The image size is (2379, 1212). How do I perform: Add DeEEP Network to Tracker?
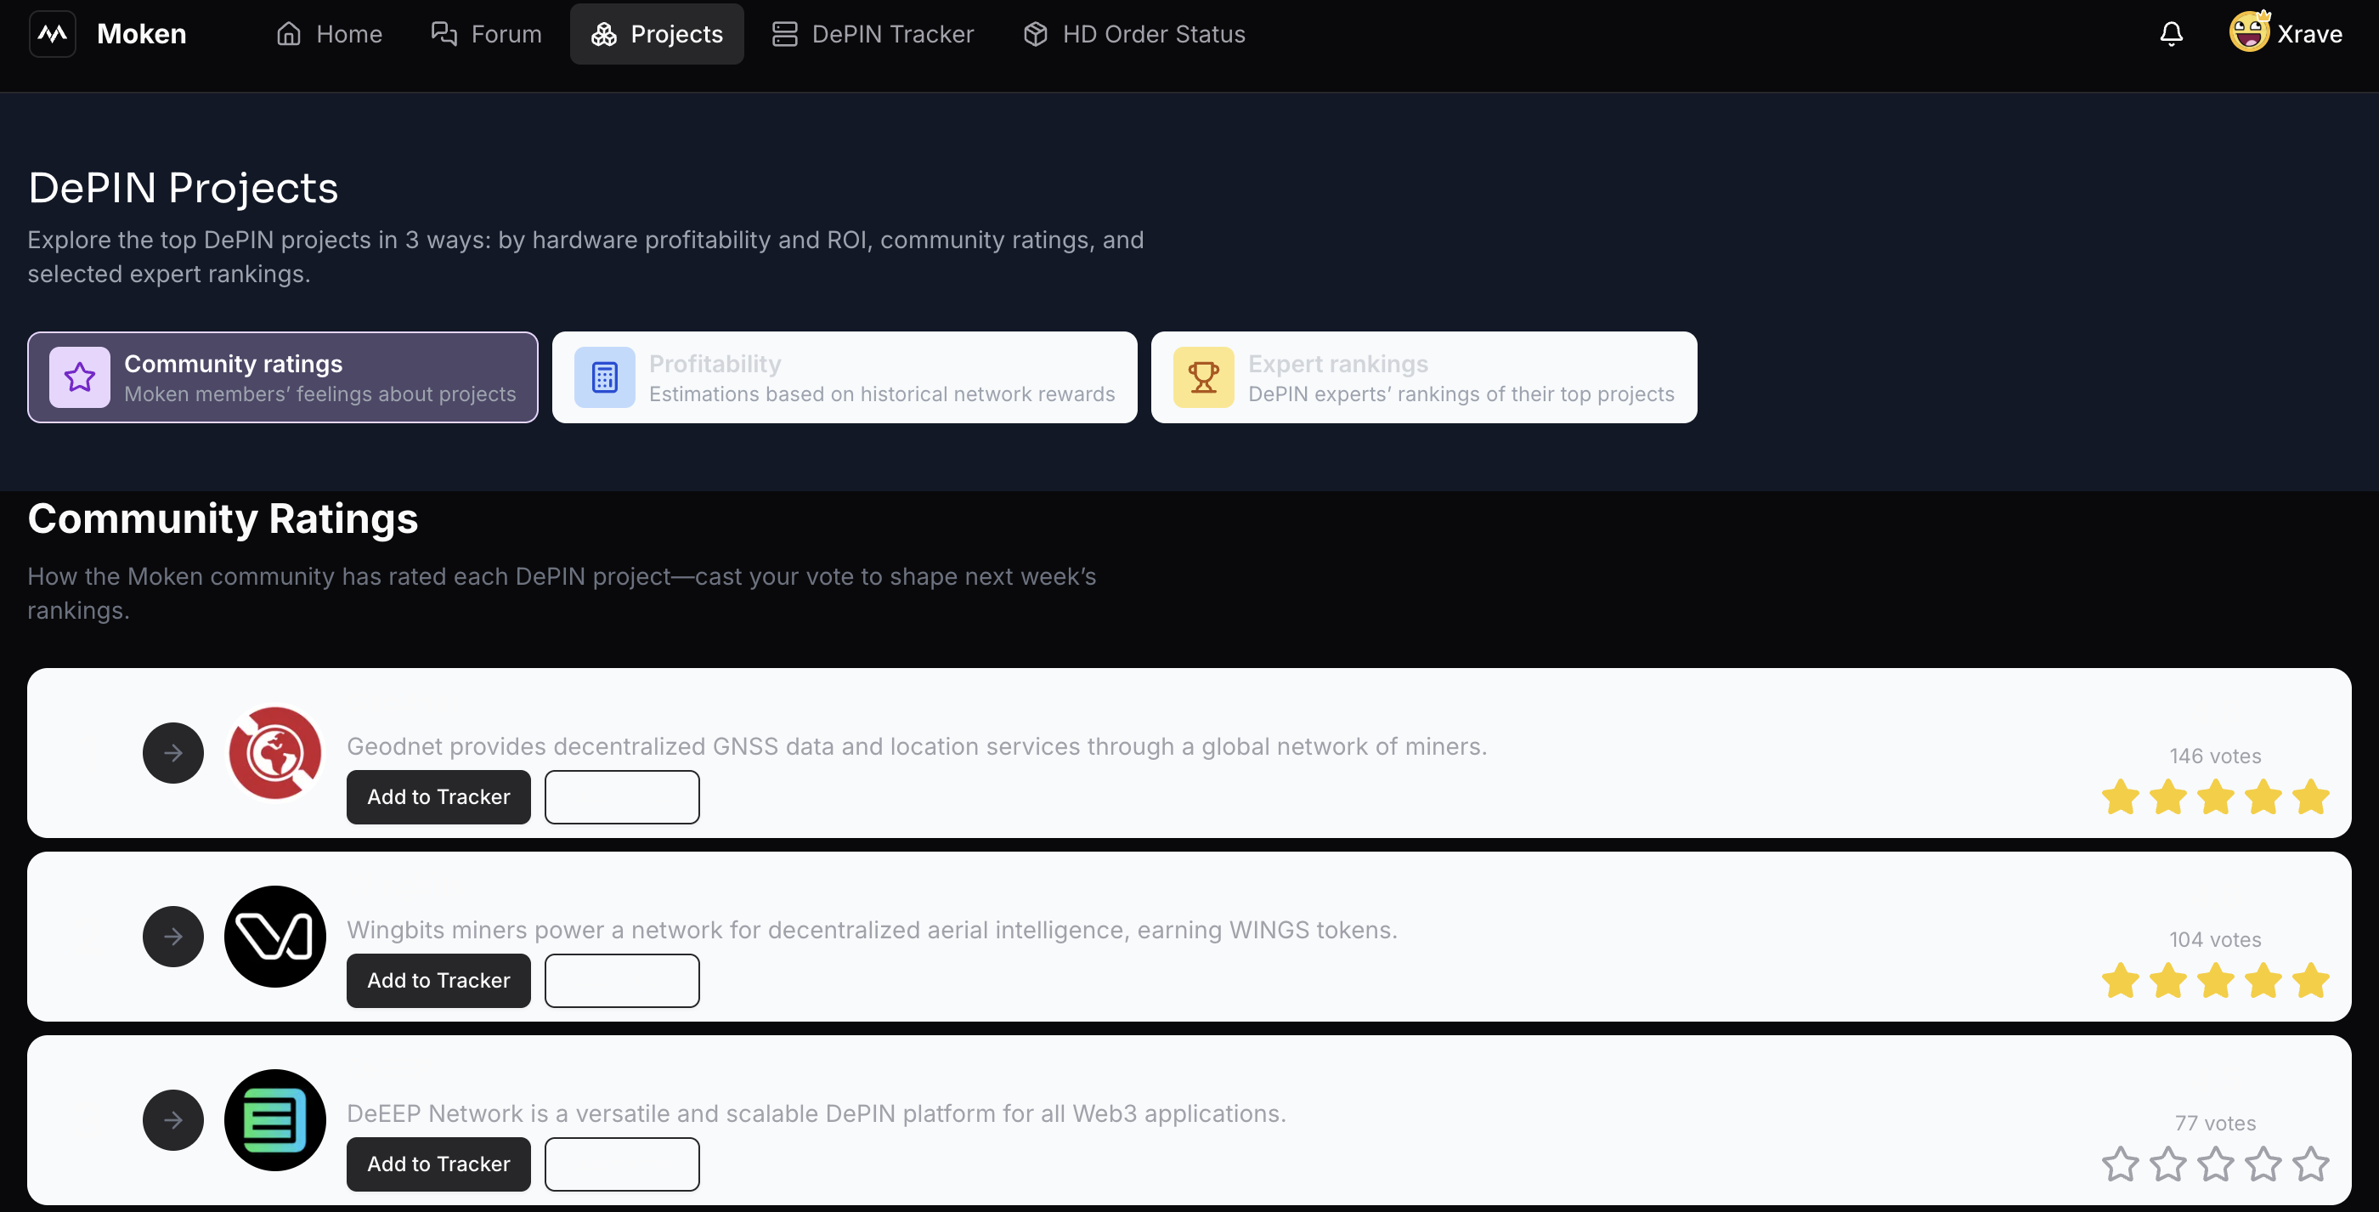pos(438,1164)
